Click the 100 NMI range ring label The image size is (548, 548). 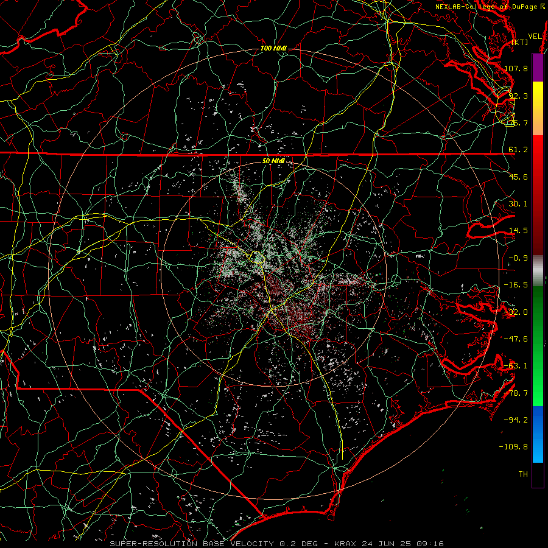(x=273, y=48)
